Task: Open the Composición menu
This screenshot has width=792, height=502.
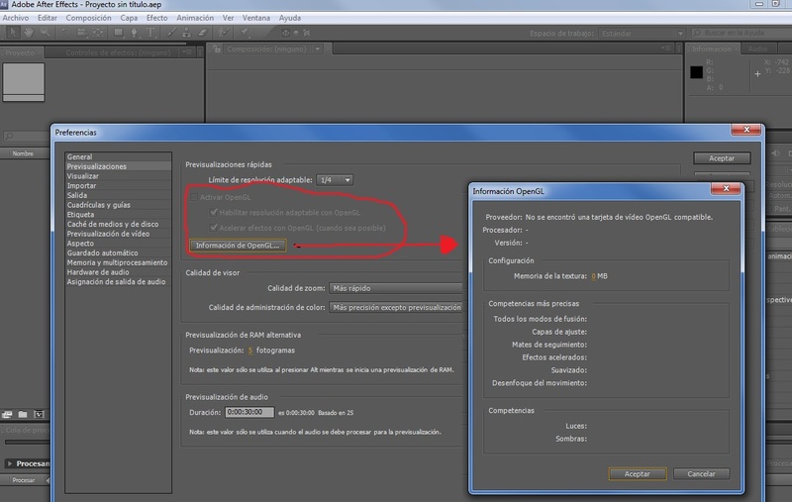Action: click(88, 18)
